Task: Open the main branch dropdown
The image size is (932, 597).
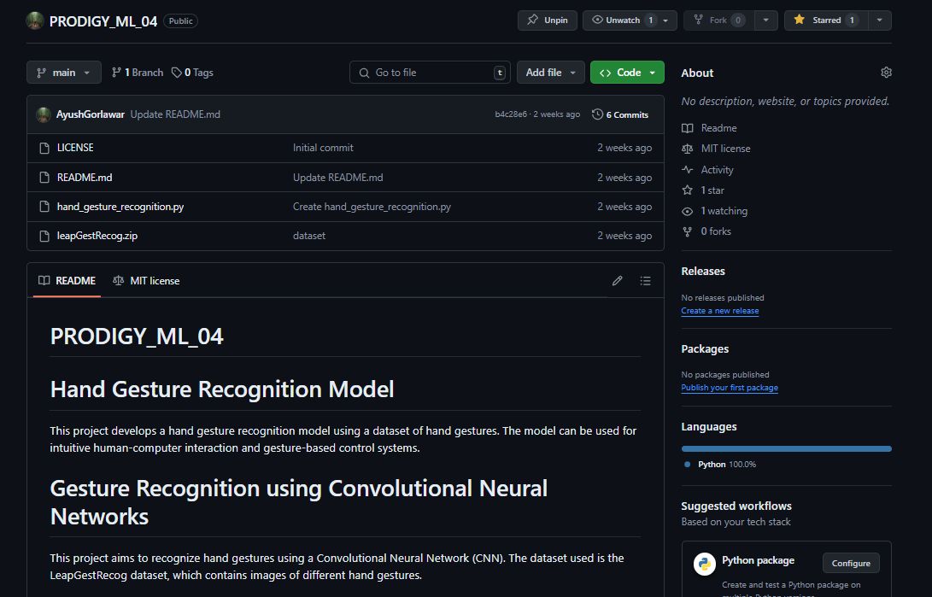Action: [64, 73]
